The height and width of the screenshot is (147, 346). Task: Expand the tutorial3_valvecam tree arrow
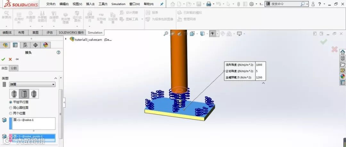(66, 39)
